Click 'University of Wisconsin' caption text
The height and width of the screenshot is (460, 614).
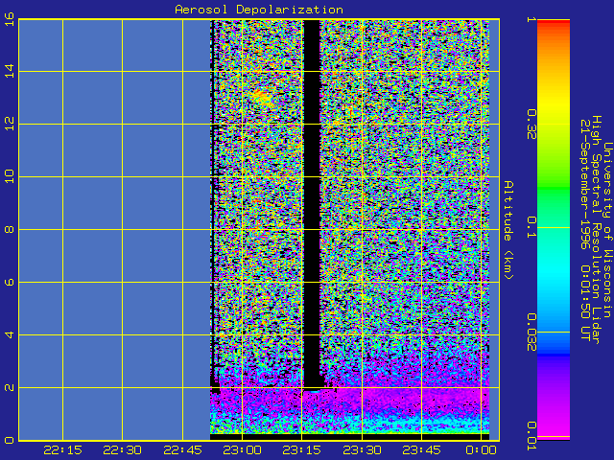click(607, 230)
